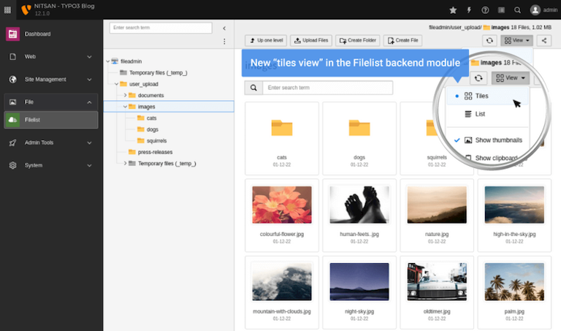Image resolution: width=561 pixels, height=331 pixels.
Task: Open the file tree three-dot options menu
Action: [224, 42]
